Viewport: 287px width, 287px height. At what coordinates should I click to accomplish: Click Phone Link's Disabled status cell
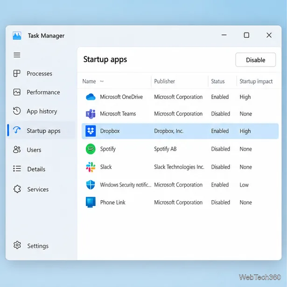[x=221, y=202]
